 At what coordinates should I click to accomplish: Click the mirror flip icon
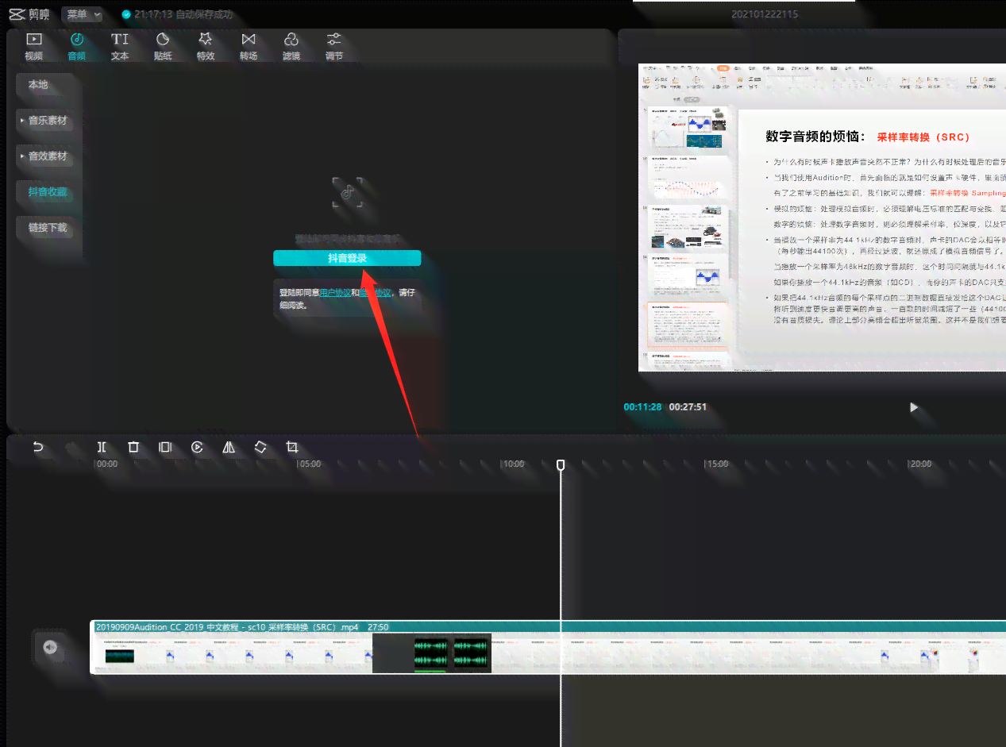click(229, 448)
